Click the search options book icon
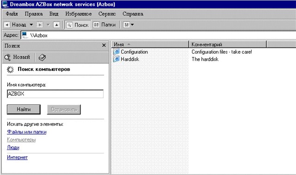This screenshot has width=296, height=175. 42,57
